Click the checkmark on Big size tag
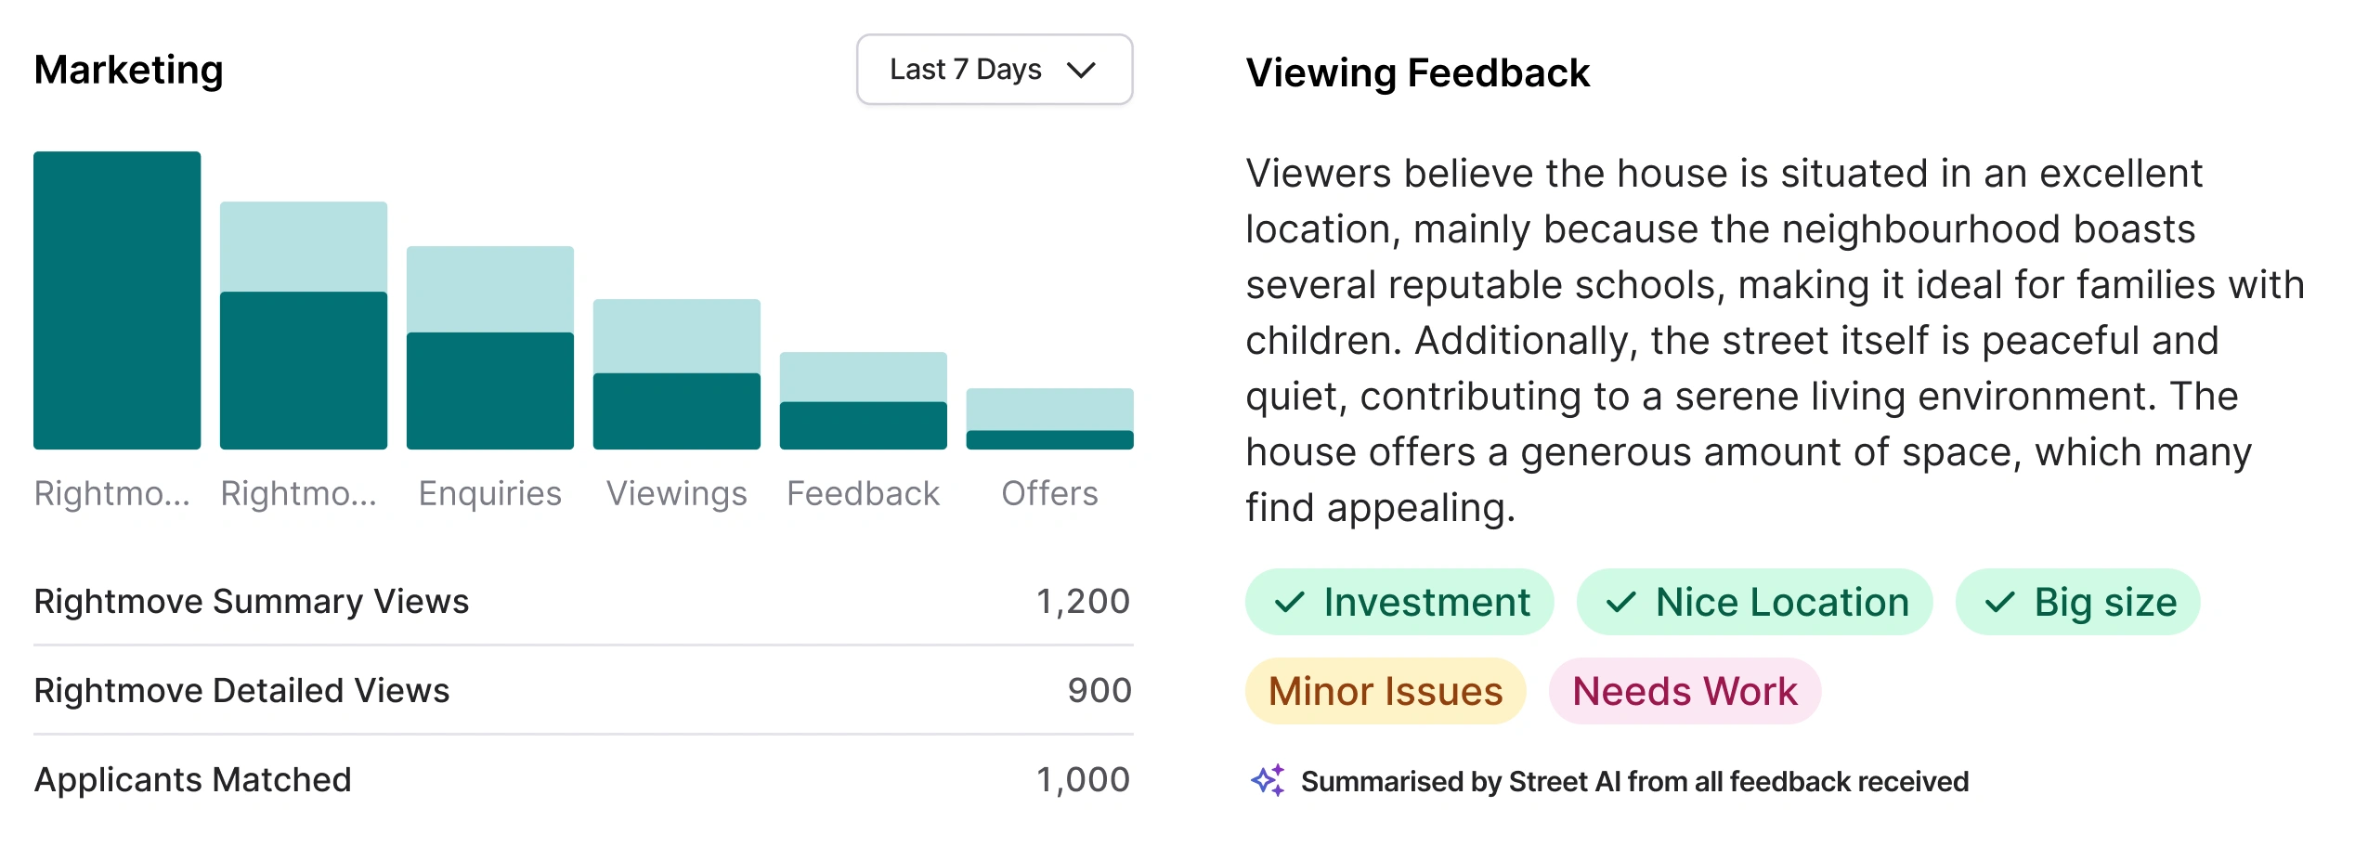 tap(1998, 603)
